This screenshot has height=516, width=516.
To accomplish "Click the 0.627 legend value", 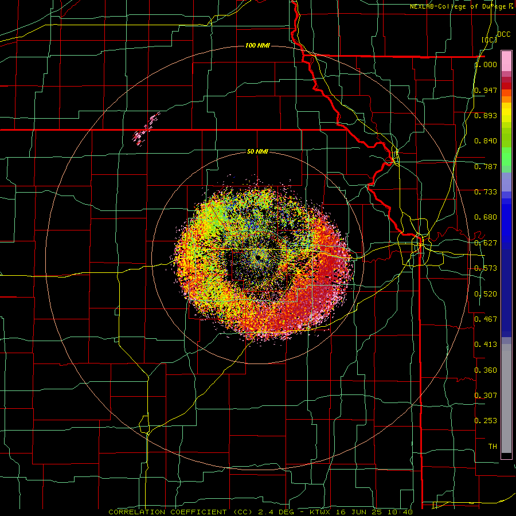I will (486, 243).
